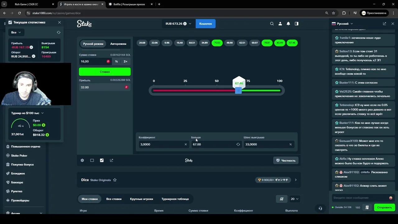398x224 pixels.
Task: Switch to Авторежим
Action: [118, 44]
